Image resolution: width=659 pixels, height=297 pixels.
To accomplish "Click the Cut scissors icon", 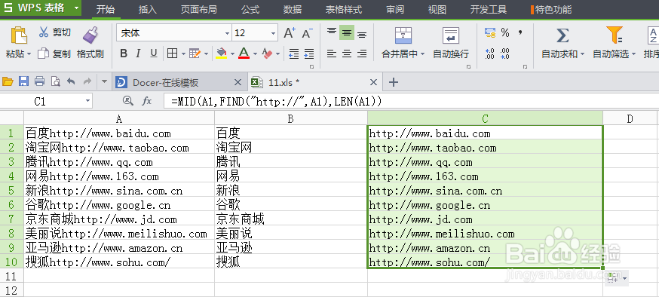I will pos(44,32).
